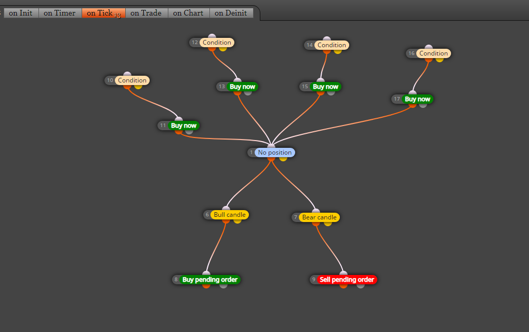Image resolution: width=529 pixels, height=332 pixels.
Task: Select the Bull candle block
Action: (x=229, y=215)
